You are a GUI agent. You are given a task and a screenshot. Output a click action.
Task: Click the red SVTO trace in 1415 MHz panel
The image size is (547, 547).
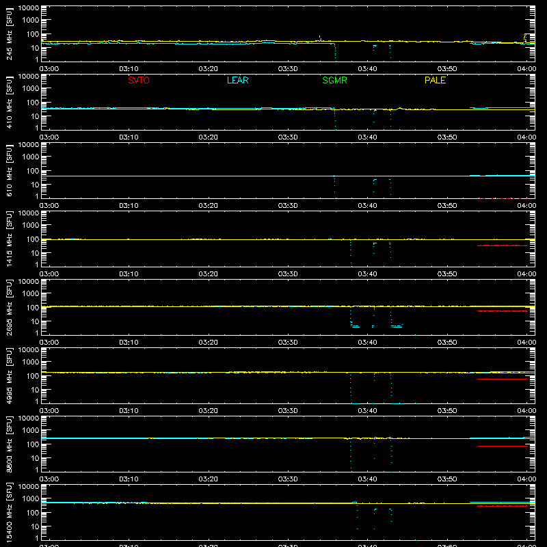coord(502,245)
